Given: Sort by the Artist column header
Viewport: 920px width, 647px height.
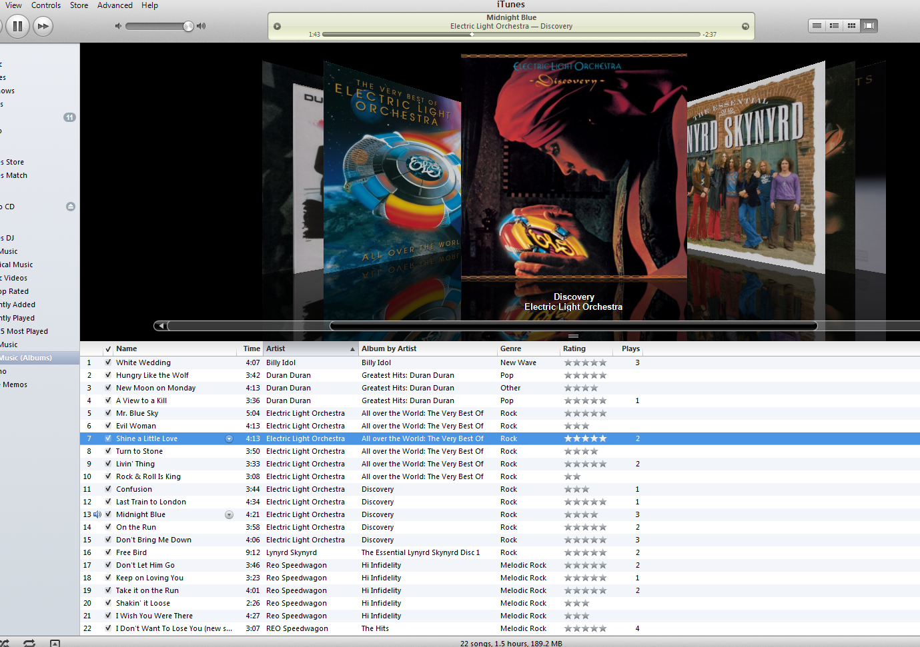Looking at the screenshot, I should 310,348.
